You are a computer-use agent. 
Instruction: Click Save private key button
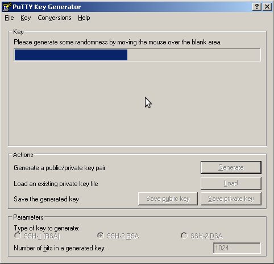point(231,199)
